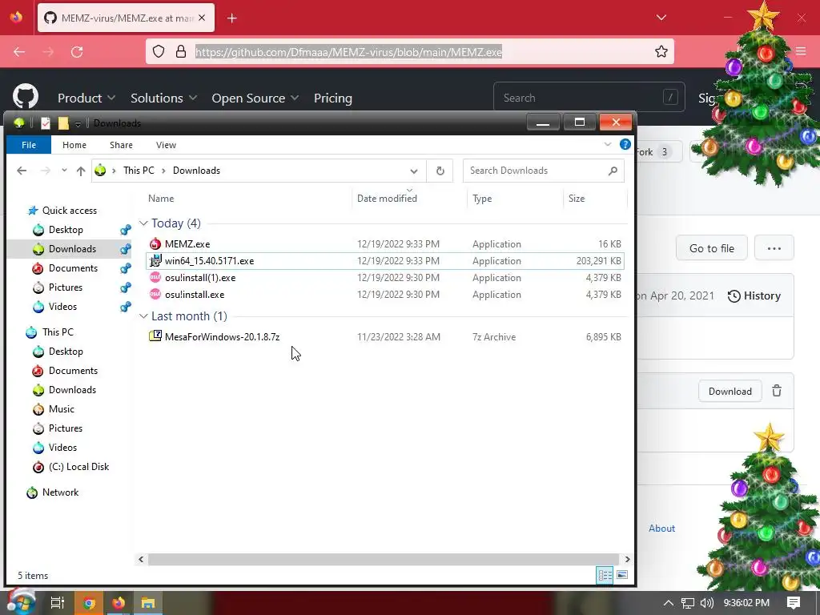Switch to large icons view layout
This screenshot has width=820, height=615.
621,575
